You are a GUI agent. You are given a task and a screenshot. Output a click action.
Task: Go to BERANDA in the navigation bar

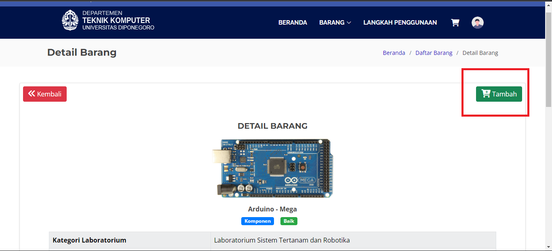pos(293,23)
